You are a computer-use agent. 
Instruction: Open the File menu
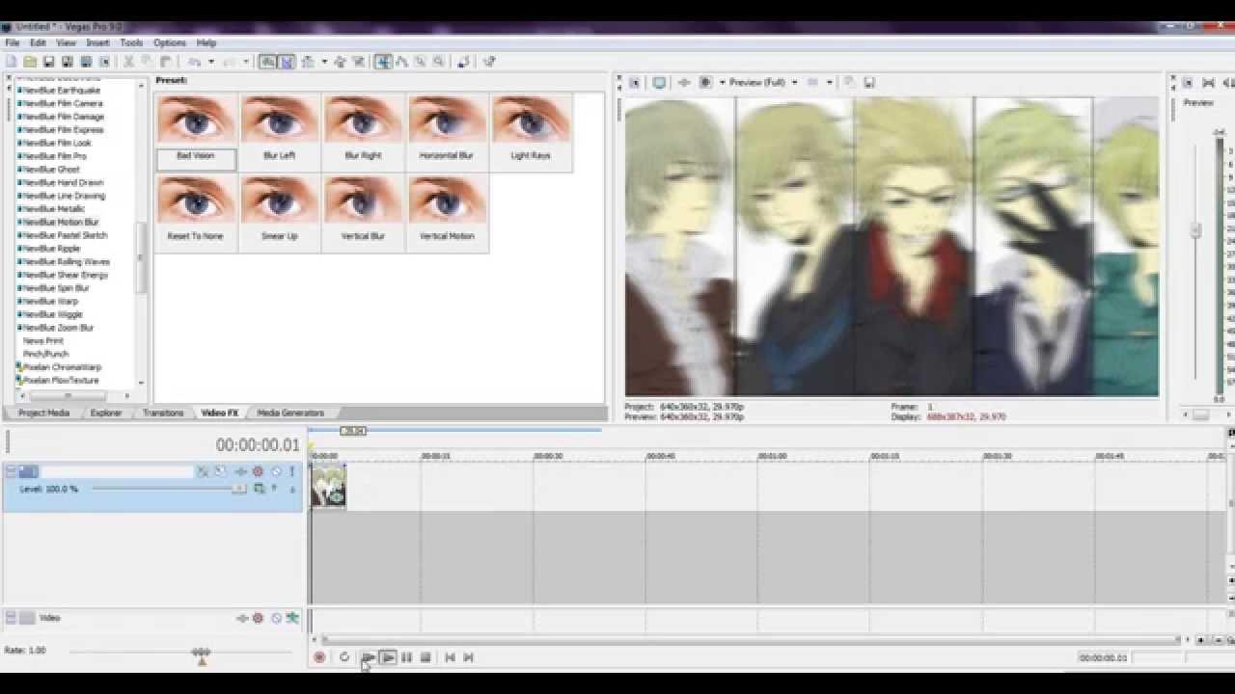coord(13,43)
